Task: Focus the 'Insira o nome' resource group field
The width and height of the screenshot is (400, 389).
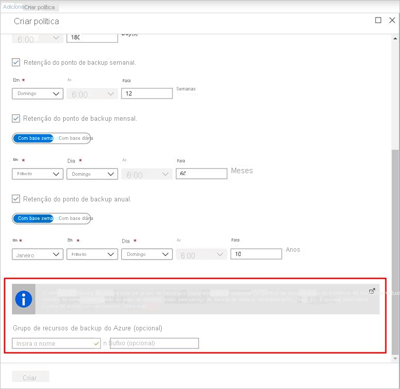Action: point(56,343)
